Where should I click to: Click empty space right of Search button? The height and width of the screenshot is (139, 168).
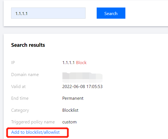tap(146, 13)
